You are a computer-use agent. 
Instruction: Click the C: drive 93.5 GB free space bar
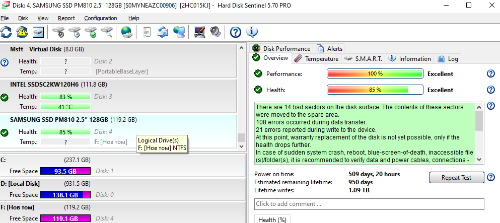[x=65, y=171]
